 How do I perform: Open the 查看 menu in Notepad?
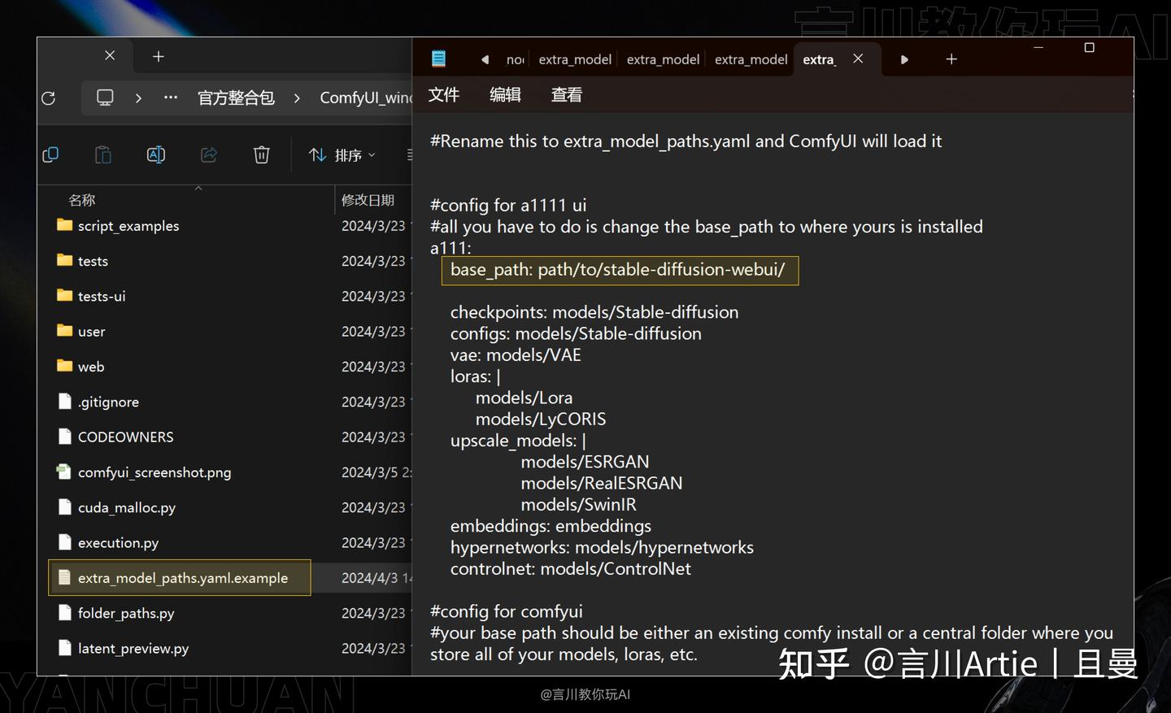click(567, 95)
